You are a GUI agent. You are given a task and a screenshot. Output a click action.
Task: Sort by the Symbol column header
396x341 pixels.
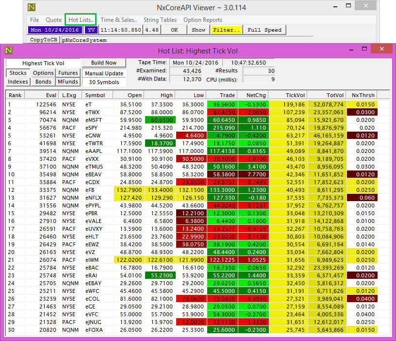pos(98,95)
